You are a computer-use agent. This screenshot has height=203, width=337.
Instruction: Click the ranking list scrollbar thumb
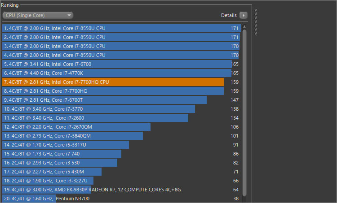(244, 112)
